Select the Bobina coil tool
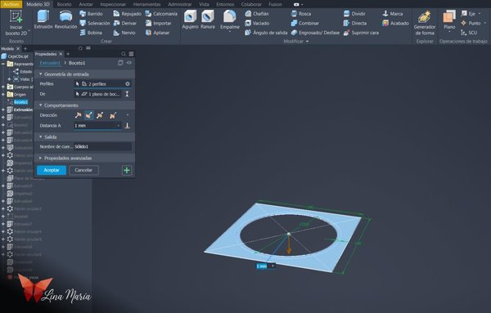 click(x=91, y=33)
